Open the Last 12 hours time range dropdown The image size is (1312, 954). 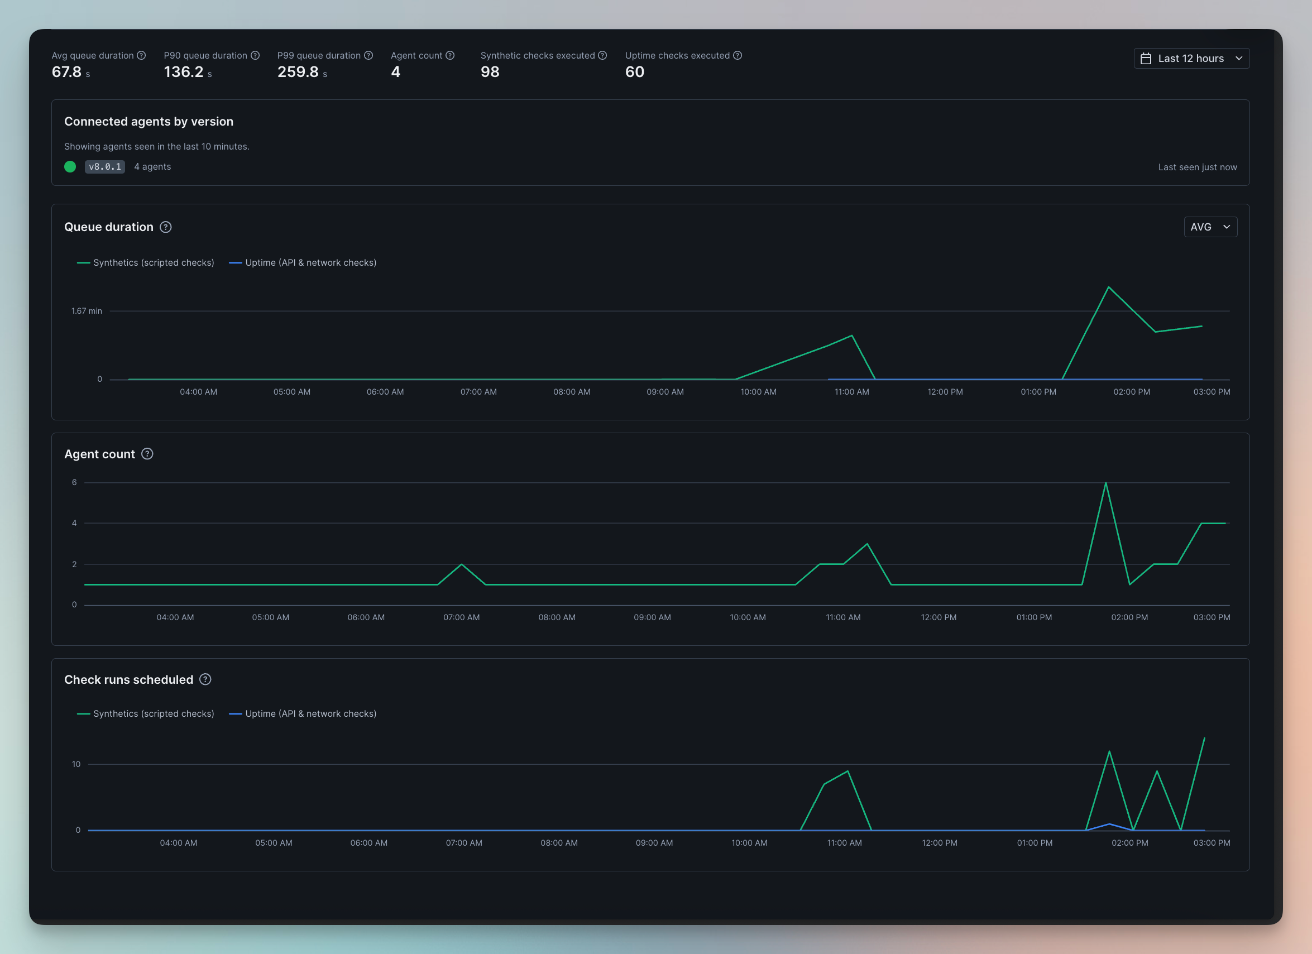click(x=1191, y=59)
